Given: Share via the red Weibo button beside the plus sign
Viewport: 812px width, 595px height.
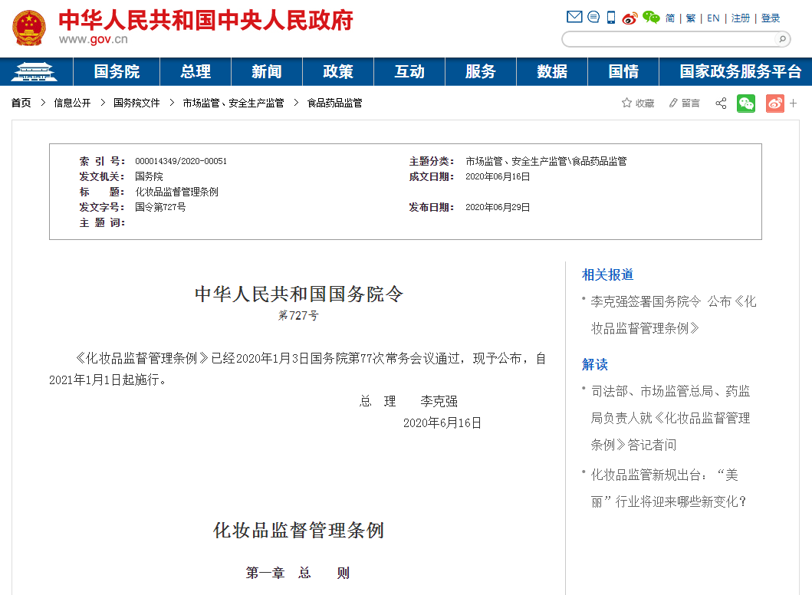Looking at the screenshot, I should (x=774, y=104).
